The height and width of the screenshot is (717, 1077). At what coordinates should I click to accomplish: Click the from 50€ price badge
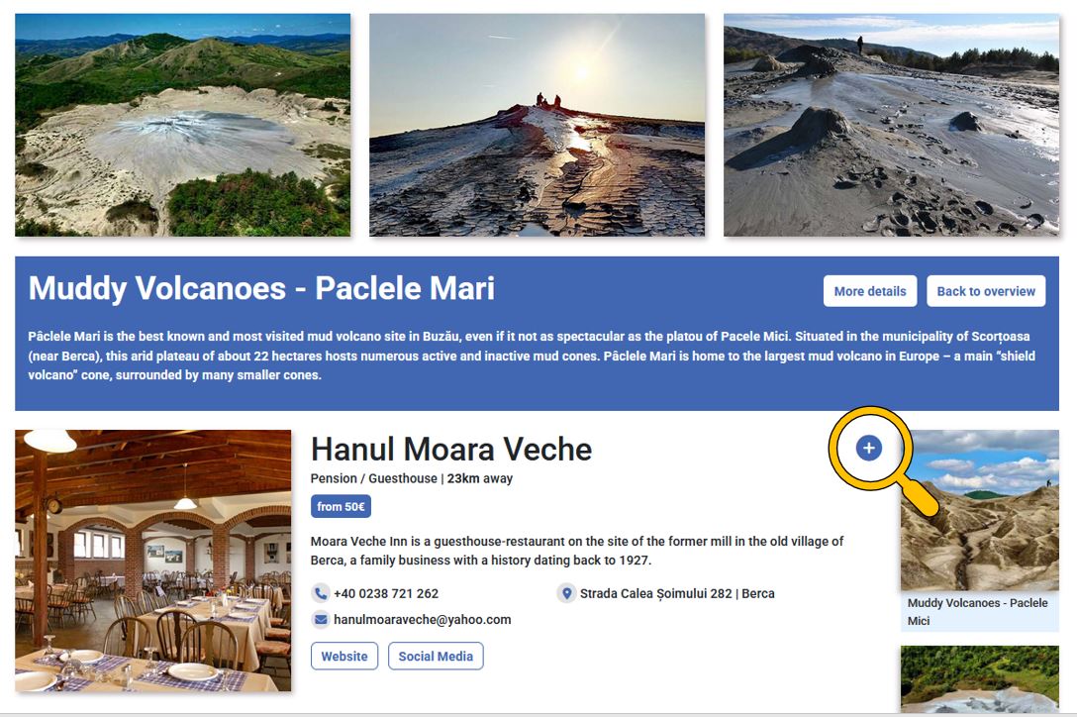click(341, 506)
